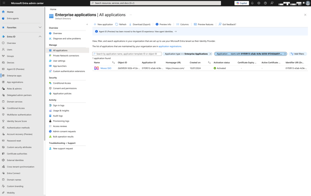Open the portal menu waffle icon

(4, 3)
